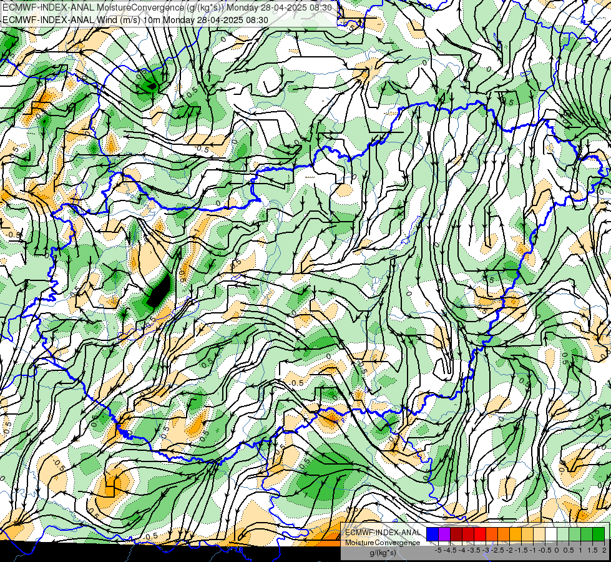Click the light green swatch between 0.5 and 1
This screenshot has height=562, width=611.
pyautogui.click(x=575, y=534)
